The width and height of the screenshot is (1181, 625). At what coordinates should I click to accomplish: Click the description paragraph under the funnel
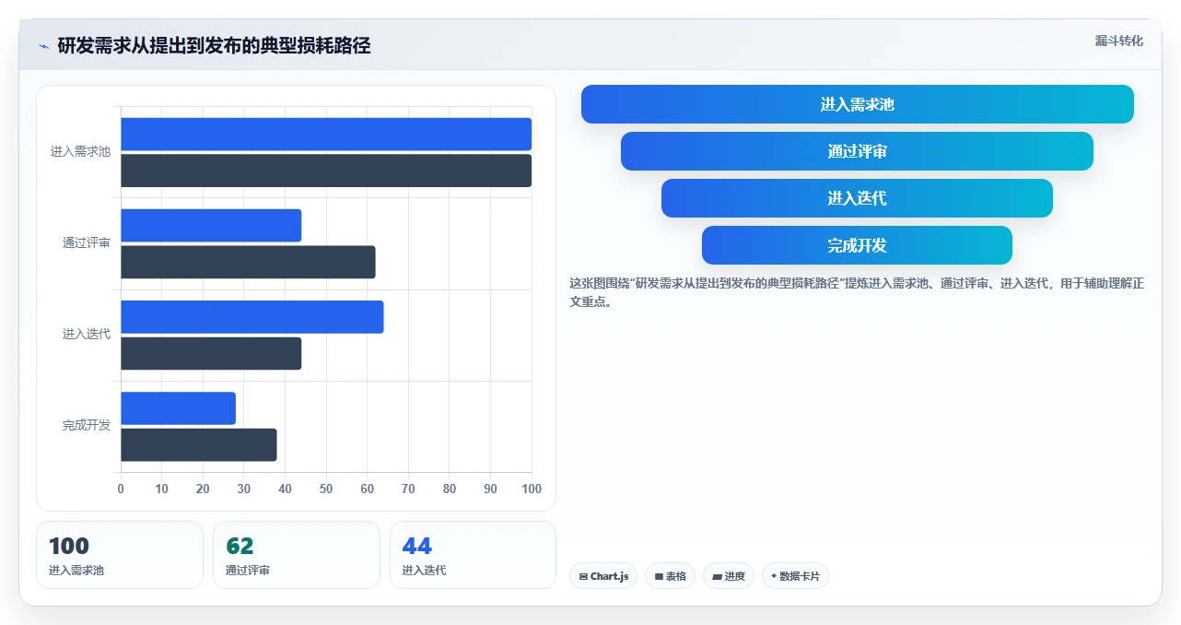[x=857, y=292]
